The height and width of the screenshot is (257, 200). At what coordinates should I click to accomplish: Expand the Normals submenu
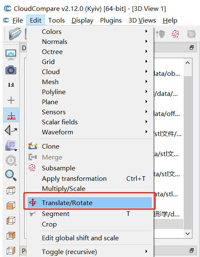point(90,41)
